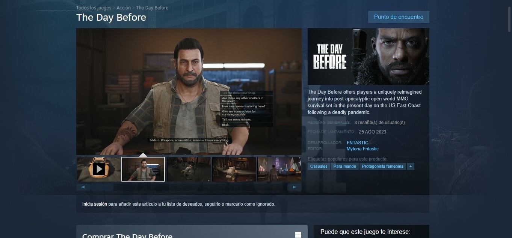
Task: Select the Para mando tag
Action: (x=344, y=166)
